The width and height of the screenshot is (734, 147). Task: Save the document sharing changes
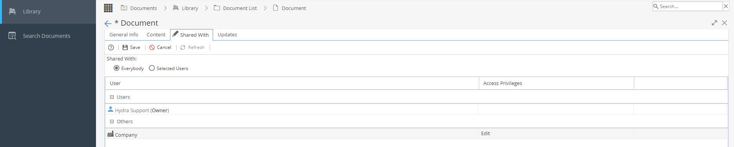click(131, 47)
